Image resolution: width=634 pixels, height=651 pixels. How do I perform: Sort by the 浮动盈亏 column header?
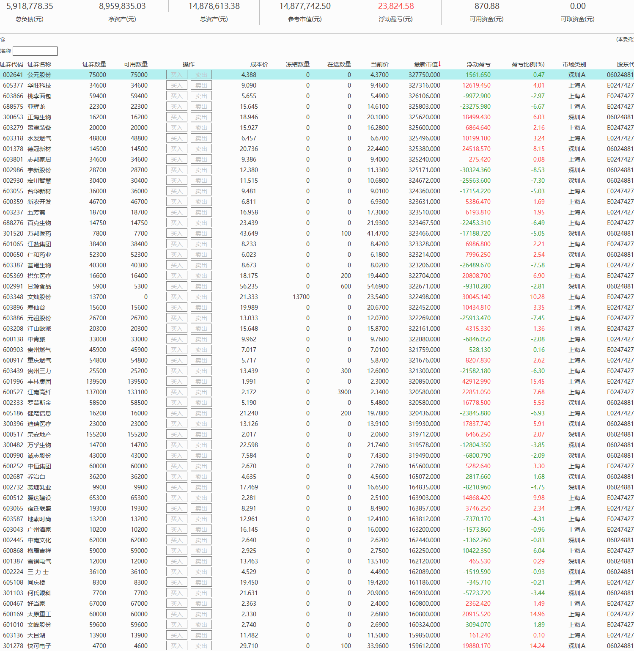click(479, 64)
